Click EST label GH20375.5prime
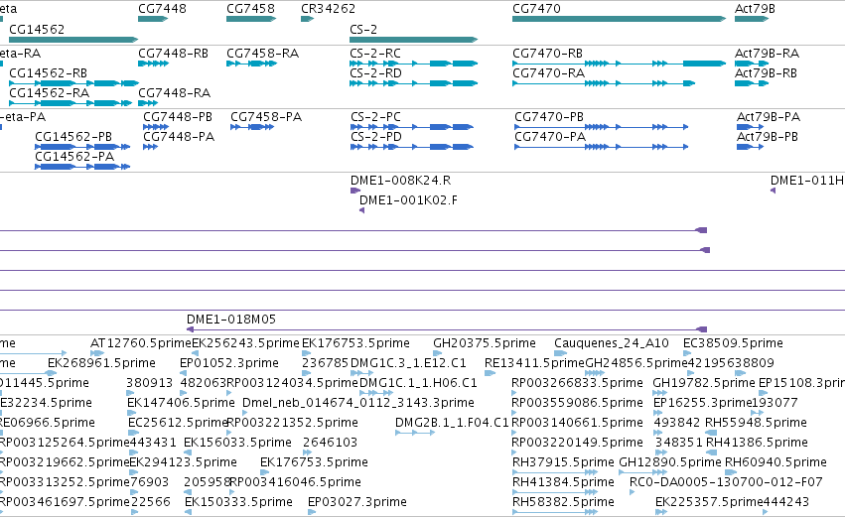This screenshot has width=845, height=517. click(x=485, y=343)
